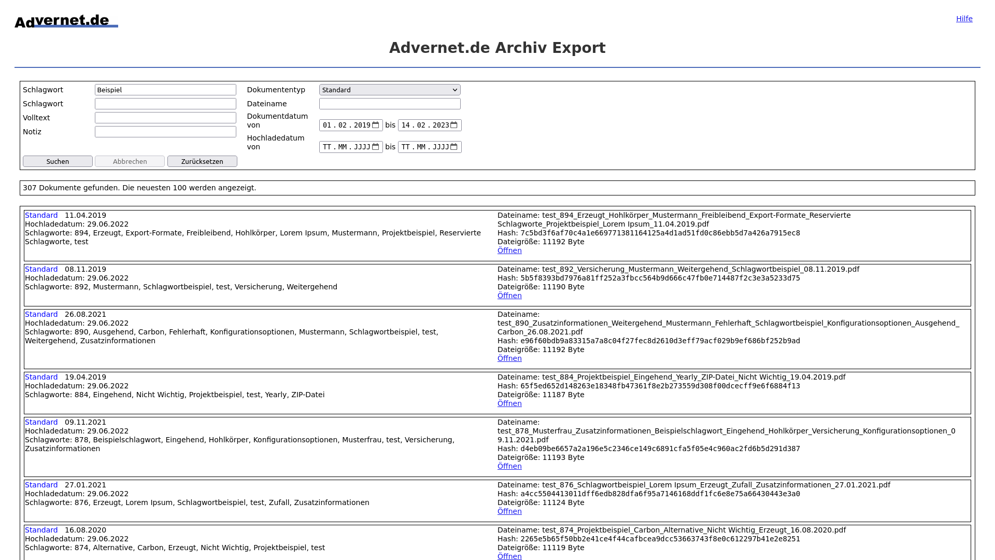Open calendar picker for Dokumentdatum von
Image resolution: width=995 pixels, height=560 pixels.
point(376,125)
